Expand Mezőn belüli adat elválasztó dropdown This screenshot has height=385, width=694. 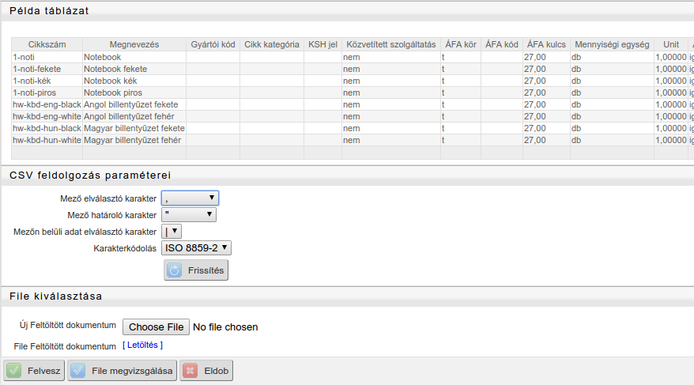[x=172, y=232]
